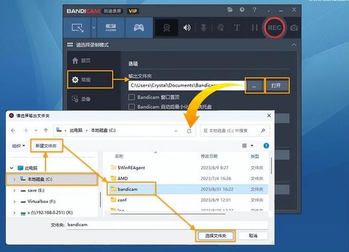Select game recording mode gamepad icon
Viewport: 349px width, 252px height.
pyautogui.click(x=139, y=28)
